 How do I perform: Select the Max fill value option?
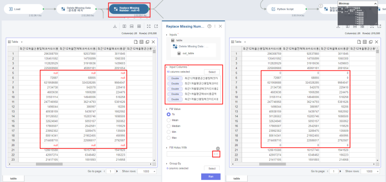click(169, 138)
